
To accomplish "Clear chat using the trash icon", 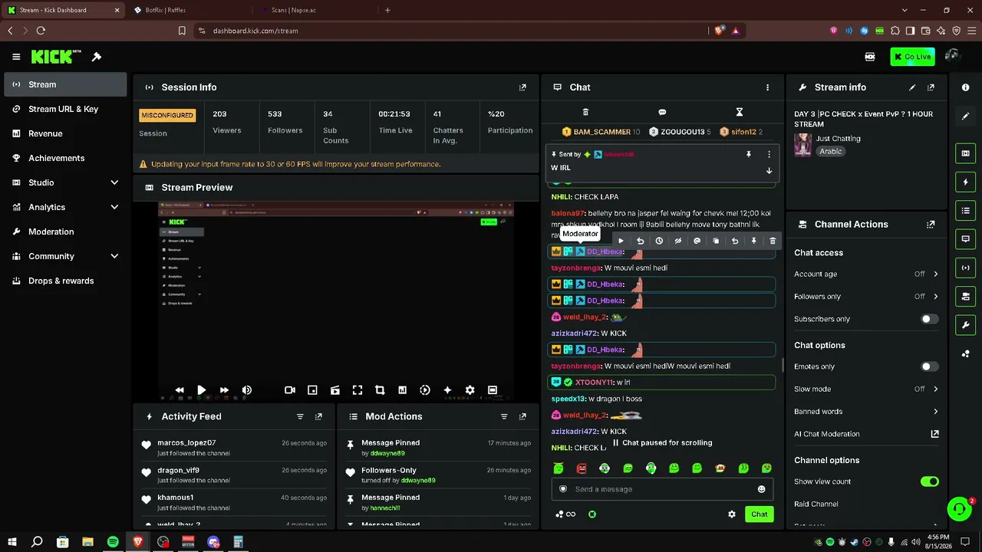I will (x=585, y=112).
